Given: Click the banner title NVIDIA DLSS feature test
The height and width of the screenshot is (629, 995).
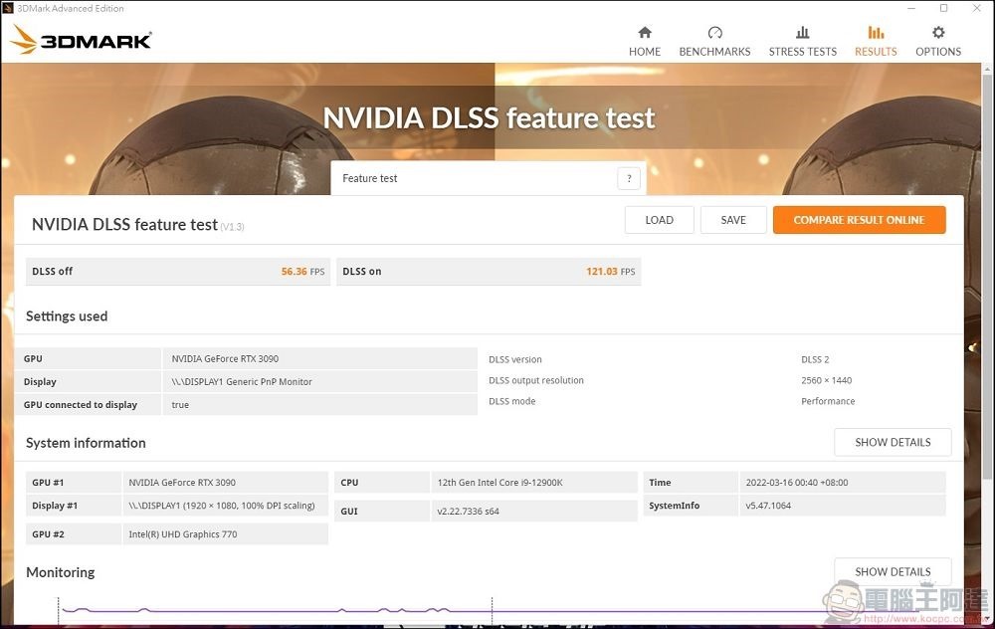Looking at the screenshot, I should pyautogui.click(x=489, y=118).
